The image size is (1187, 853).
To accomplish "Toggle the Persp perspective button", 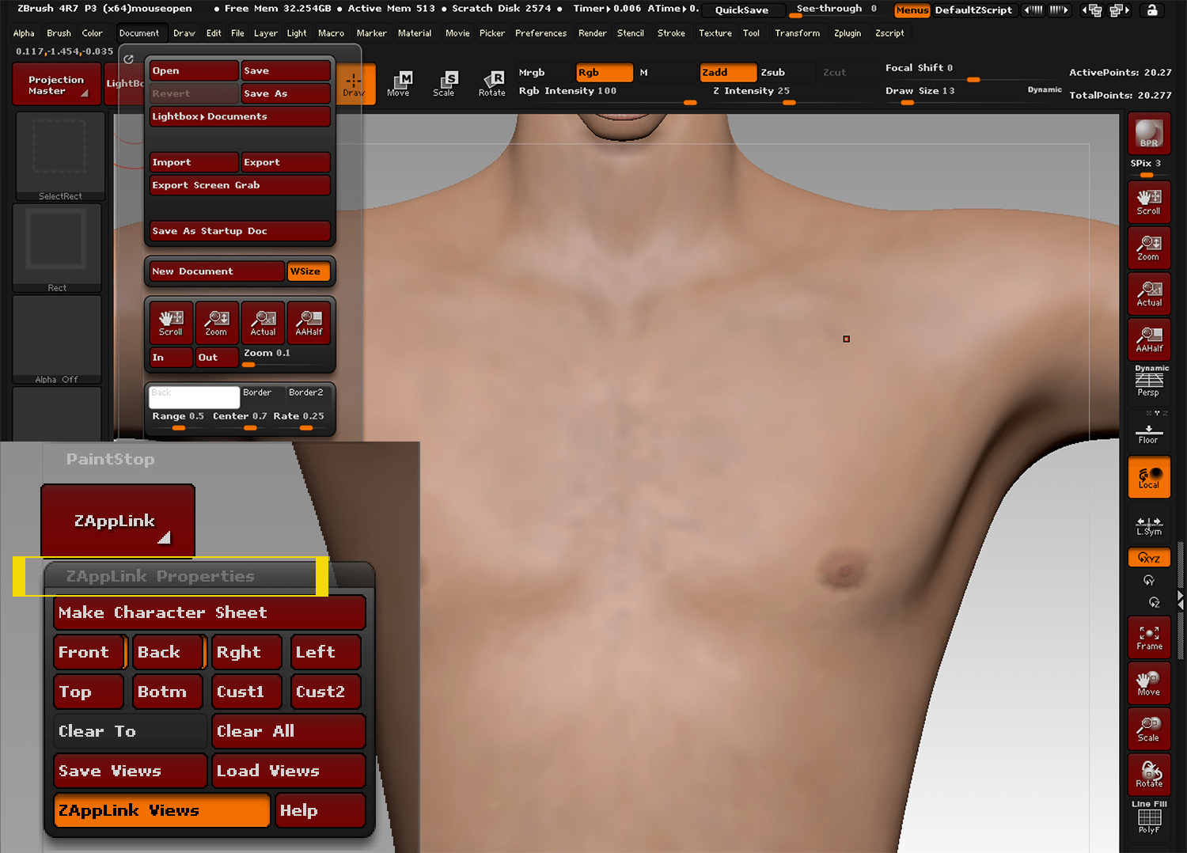I will tap(1148, 383).
